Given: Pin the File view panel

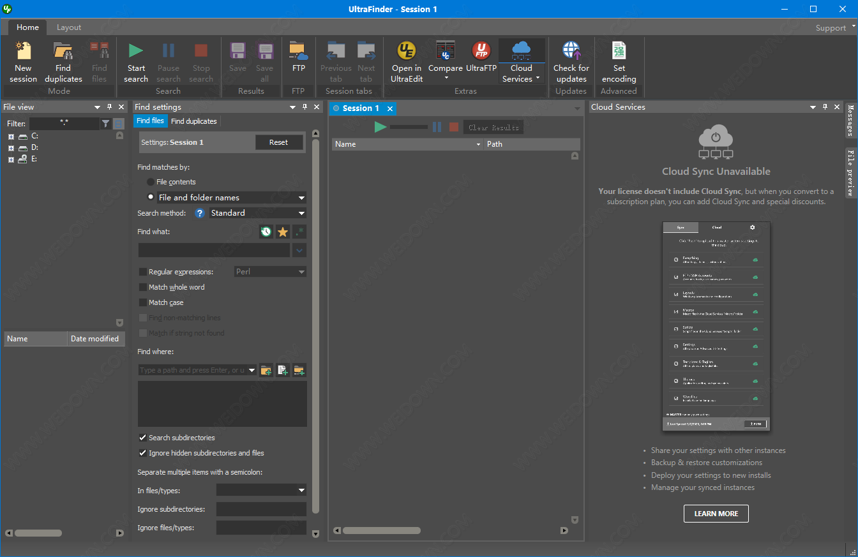Looking at the screenshot, I should 109,107.
